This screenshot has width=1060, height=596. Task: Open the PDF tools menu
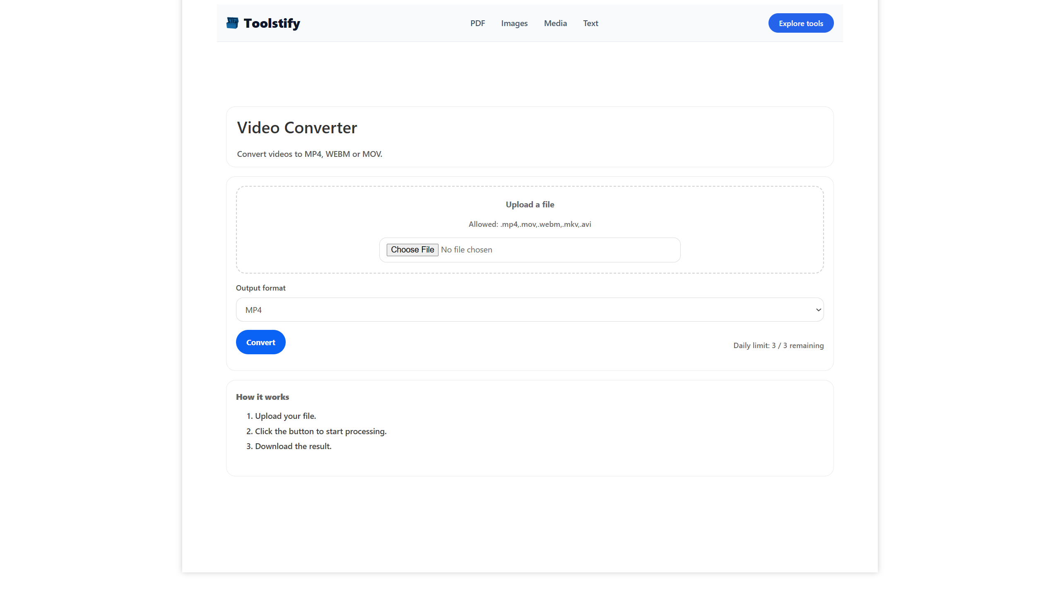coord(477,23)
